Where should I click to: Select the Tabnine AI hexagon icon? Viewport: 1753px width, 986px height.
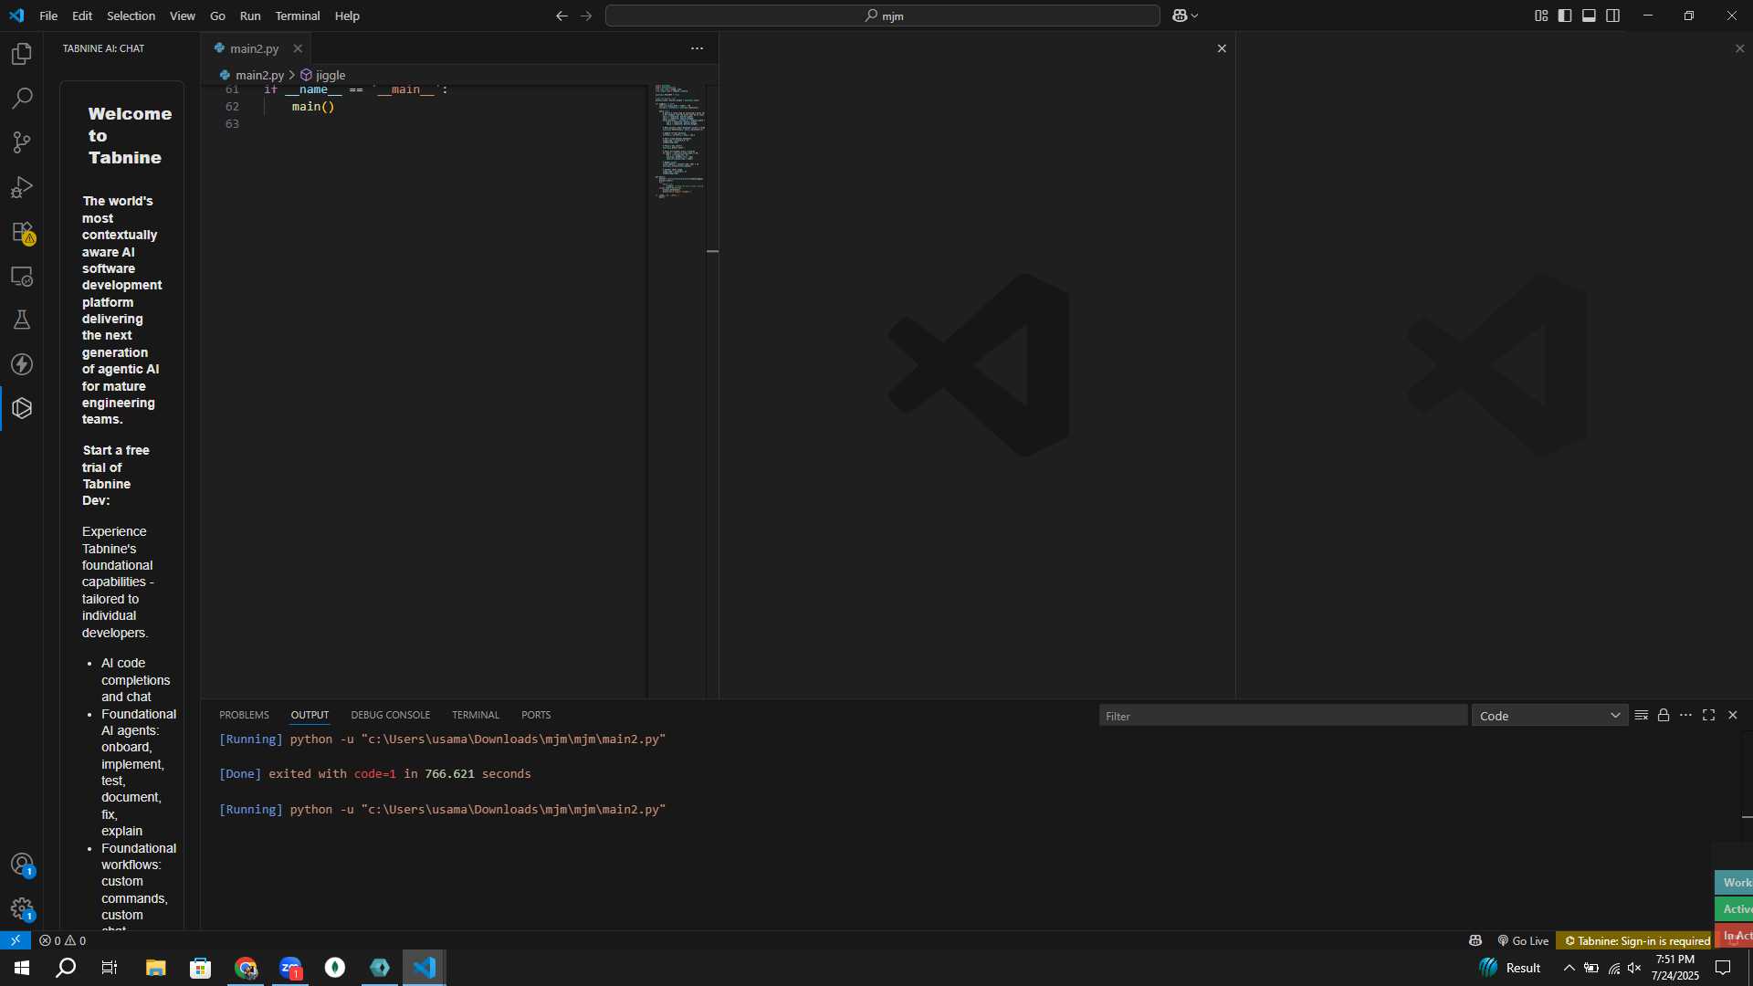pos(22,408)
